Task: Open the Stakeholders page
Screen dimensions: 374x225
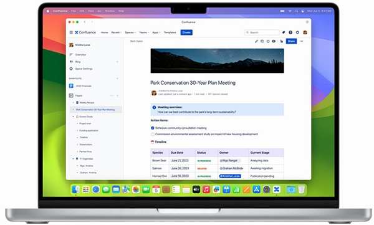Action: pyautogui.click(x=85, y=145)
